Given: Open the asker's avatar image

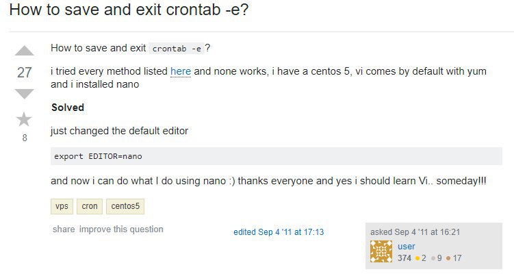Looking at the screenshot, I should click(381, 252).
